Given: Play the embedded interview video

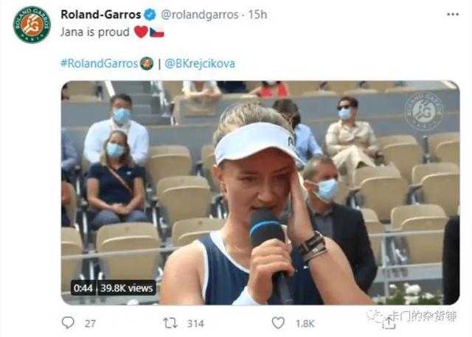Looking at the screenshot, I should point(260,193).
